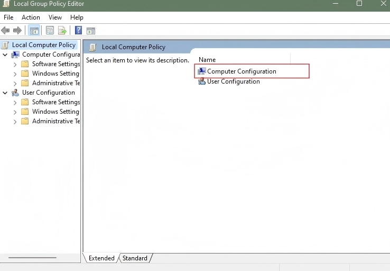The width and height of the screenshot is (390, 271).
Task: Expand Windows Settings under User Configuration
Action: [x=15, y=112]
